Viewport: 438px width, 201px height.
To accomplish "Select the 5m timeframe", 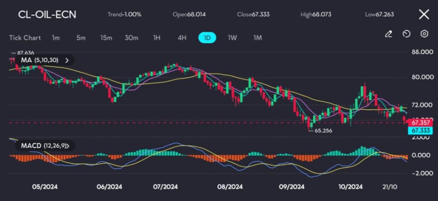I will click(x=81, y=37).
